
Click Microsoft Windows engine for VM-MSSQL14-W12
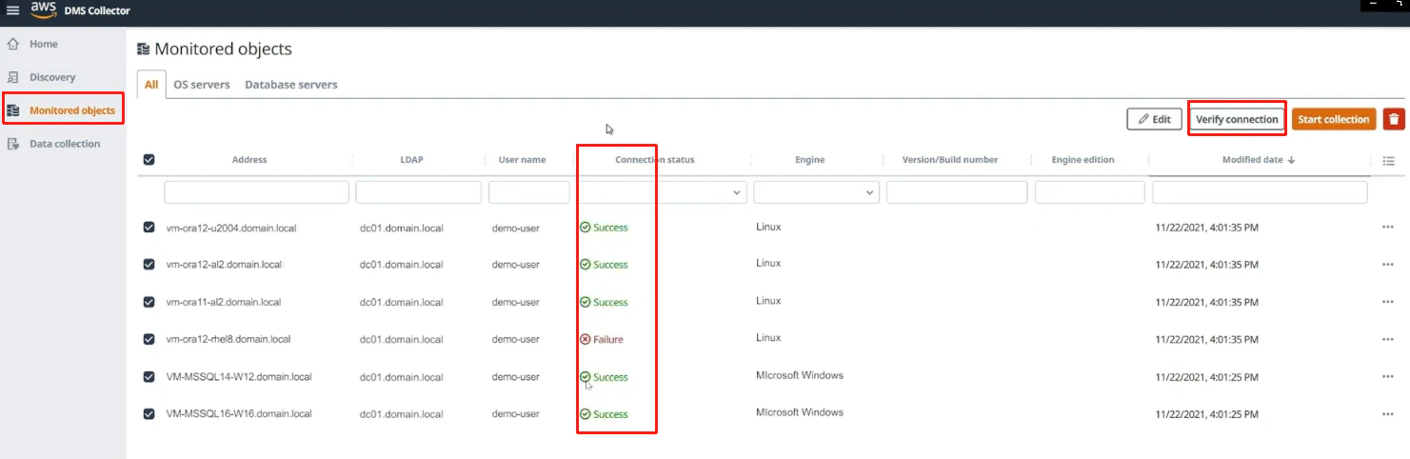coord(800,375)
